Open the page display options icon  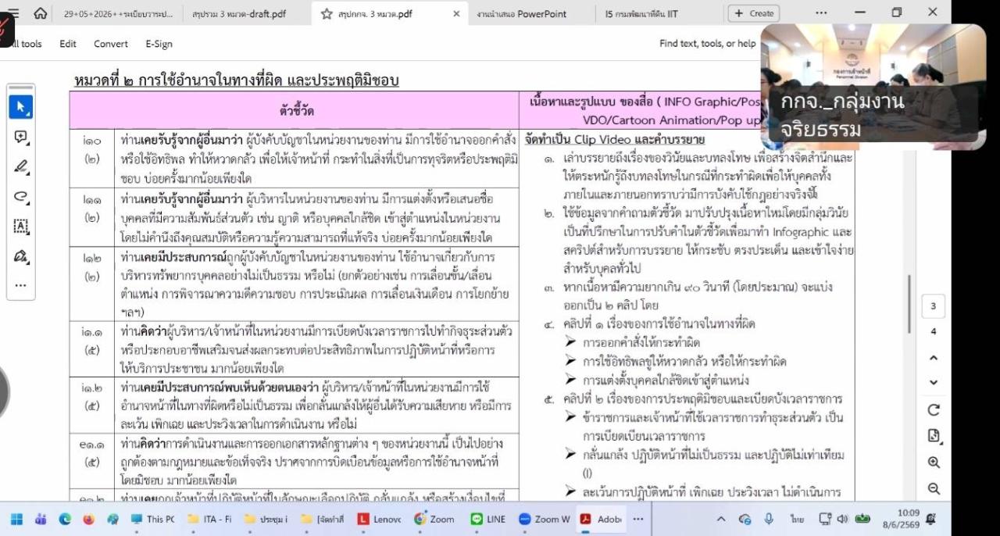pyautogui.click(x=934, y=436)
